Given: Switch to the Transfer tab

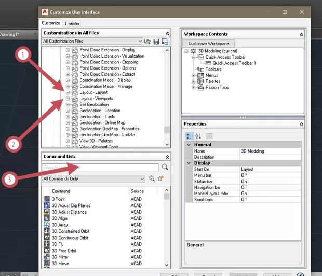Looking at the screenshot, I should [72, 23].
